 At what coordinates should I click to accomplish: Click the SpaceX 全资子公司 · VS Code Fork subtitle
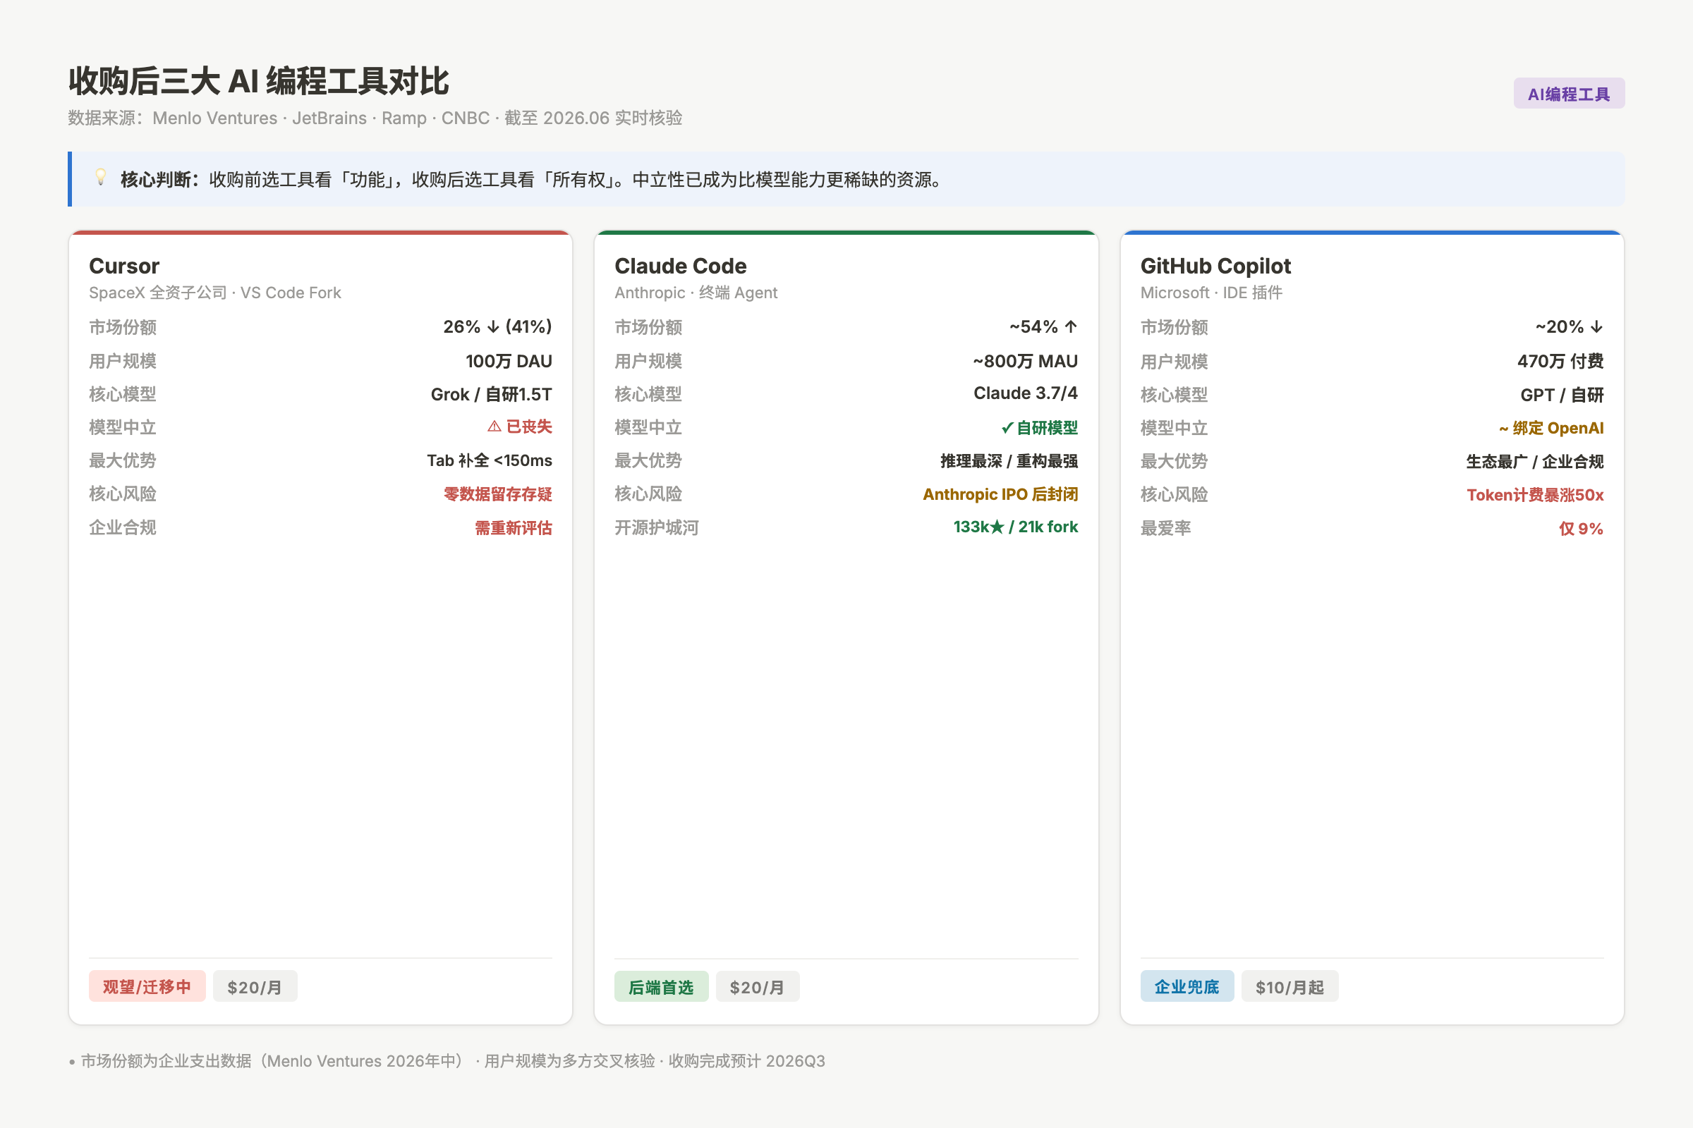tap(214, 293)
